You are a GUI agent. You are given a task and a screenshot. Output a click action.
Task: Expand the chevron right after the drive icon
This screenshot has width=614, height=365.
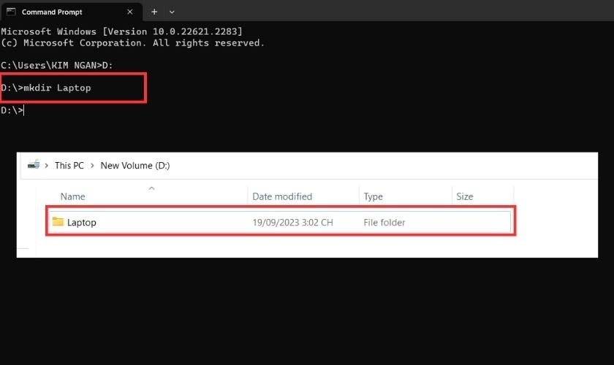[47, 166]
